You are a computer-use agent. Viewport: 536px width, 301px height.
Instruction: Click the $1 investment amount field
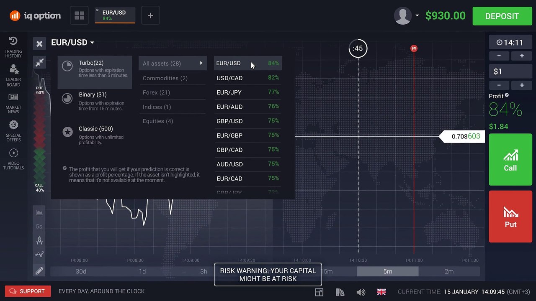pos(510,71)
